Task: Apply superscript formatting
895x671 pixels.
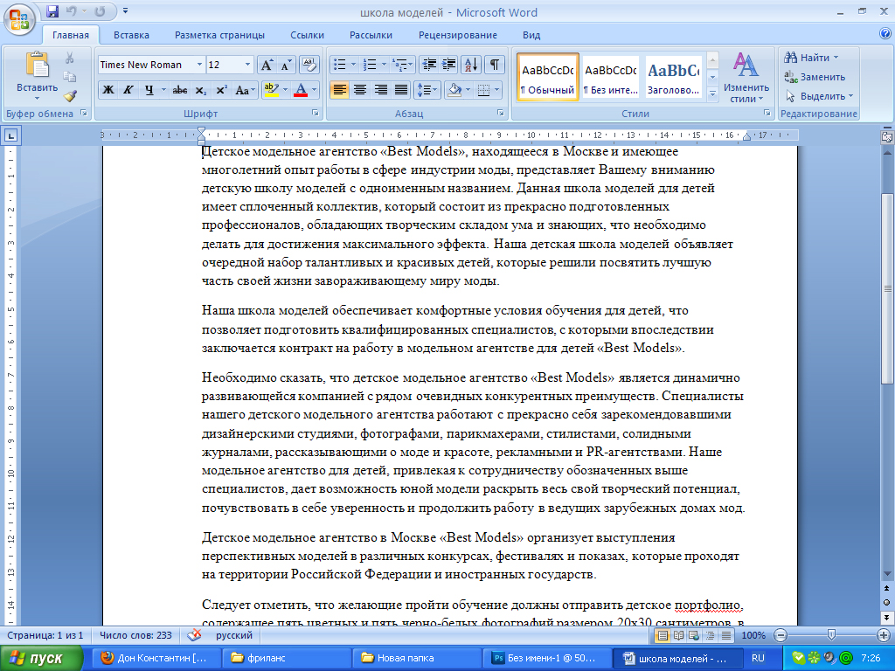Action: [221, 90]
